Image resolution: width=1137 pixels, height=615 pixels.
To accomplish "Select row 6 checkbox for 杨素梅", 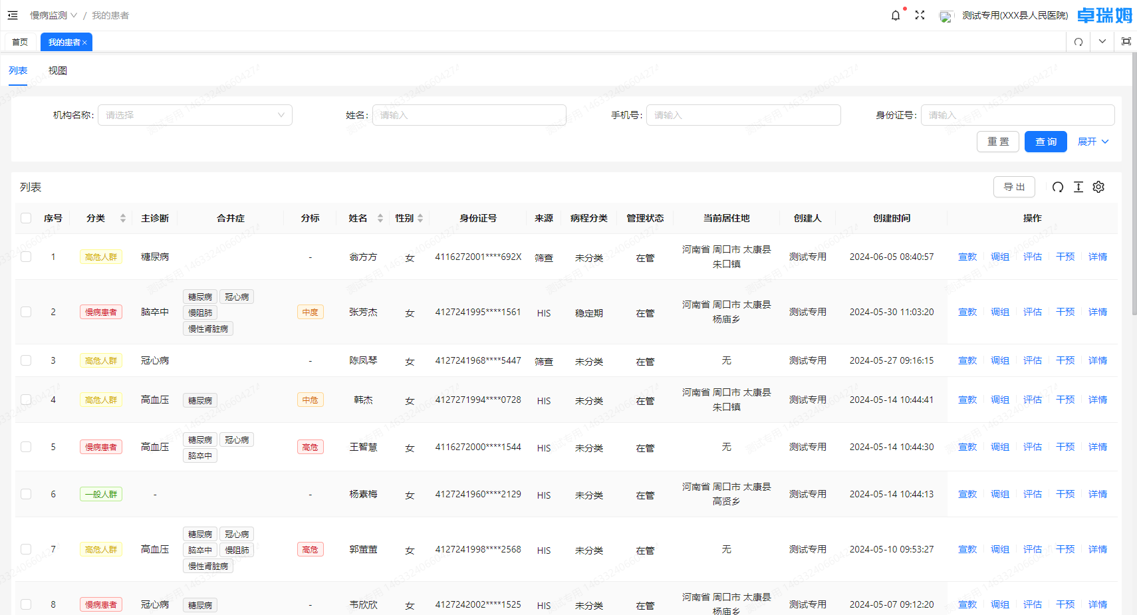I will (x=26, y=494).
